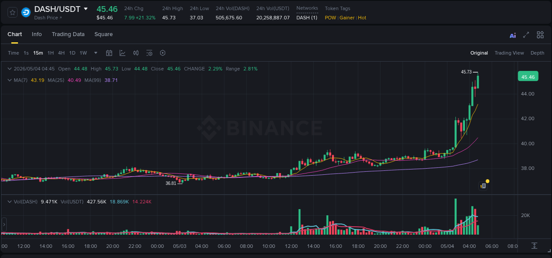
Task: Click the MA(99) value 38.71
Action: (111, 80)
